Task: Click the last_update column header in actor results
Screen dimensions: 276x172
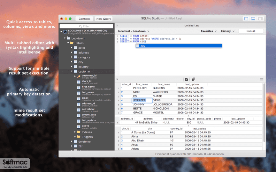Action: coord(192,84)
